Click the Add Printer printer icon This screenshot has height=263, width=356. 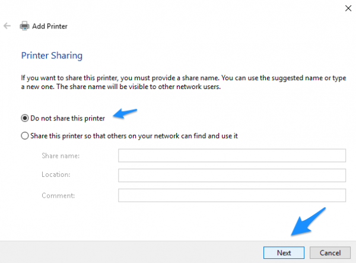click(x=24, y=26)
